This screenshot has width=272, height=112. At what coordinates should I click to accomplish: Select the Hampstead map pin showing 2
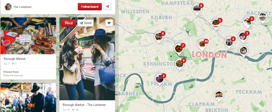pos(197,9)
